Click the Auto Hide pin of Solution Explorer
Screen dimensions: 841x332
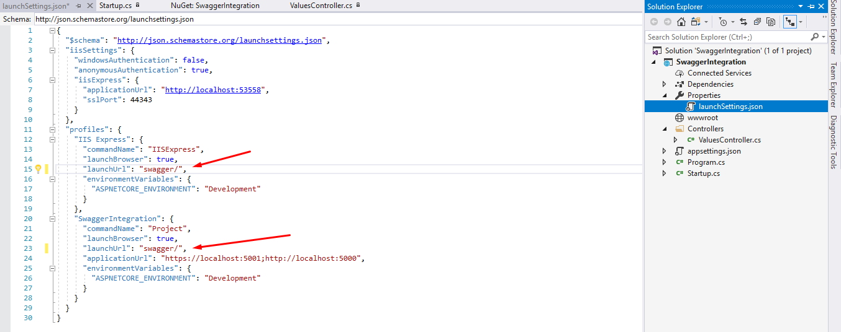(x=811, y=6)
